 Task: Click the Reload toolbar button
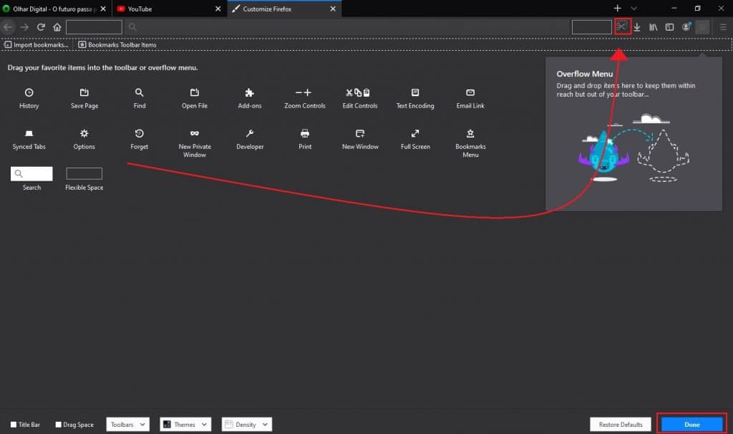click(x=41, y=27)
